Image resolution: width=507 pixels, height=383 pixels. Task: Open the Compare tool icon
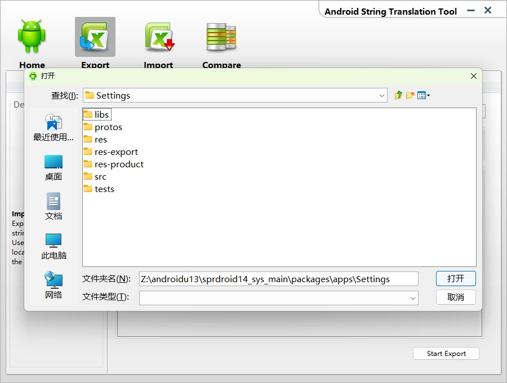221,37
